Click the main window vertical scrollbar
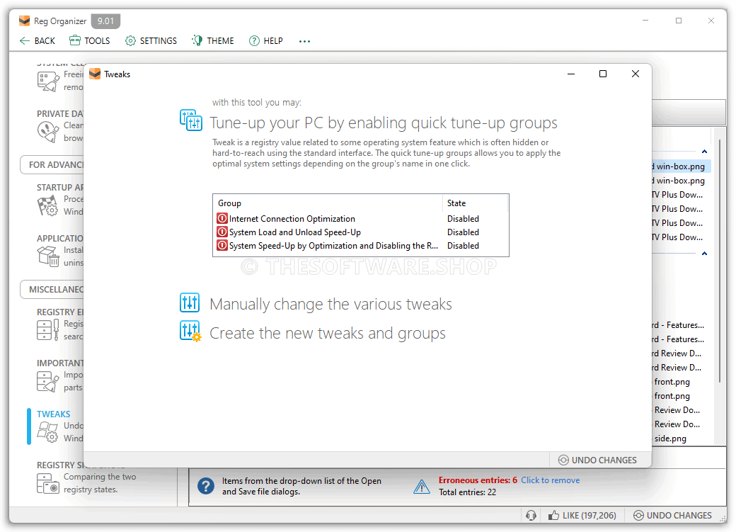 point(720,261)
